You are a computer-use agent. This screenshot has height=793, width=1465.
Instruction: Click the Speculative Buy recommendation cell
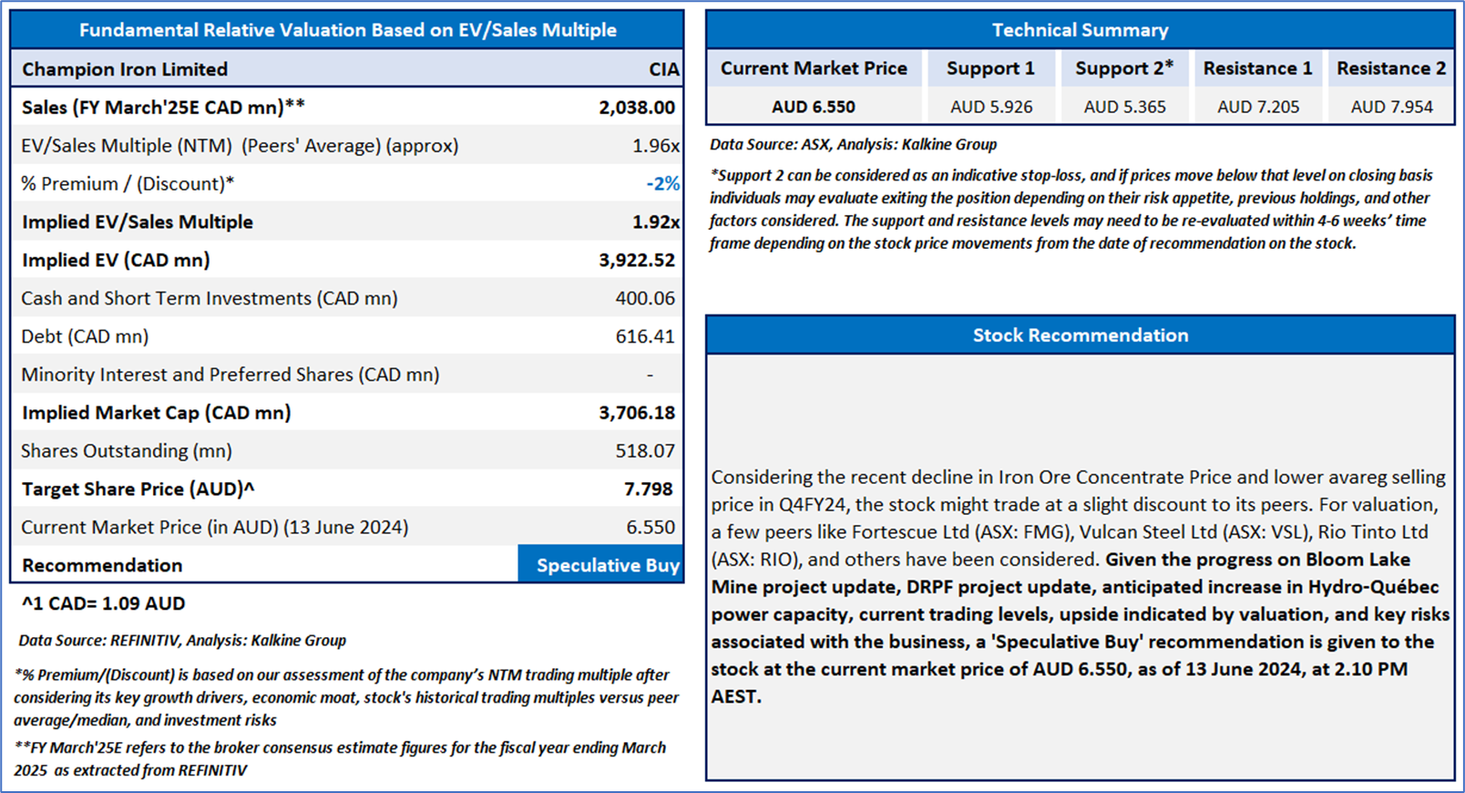click(600, 565)
